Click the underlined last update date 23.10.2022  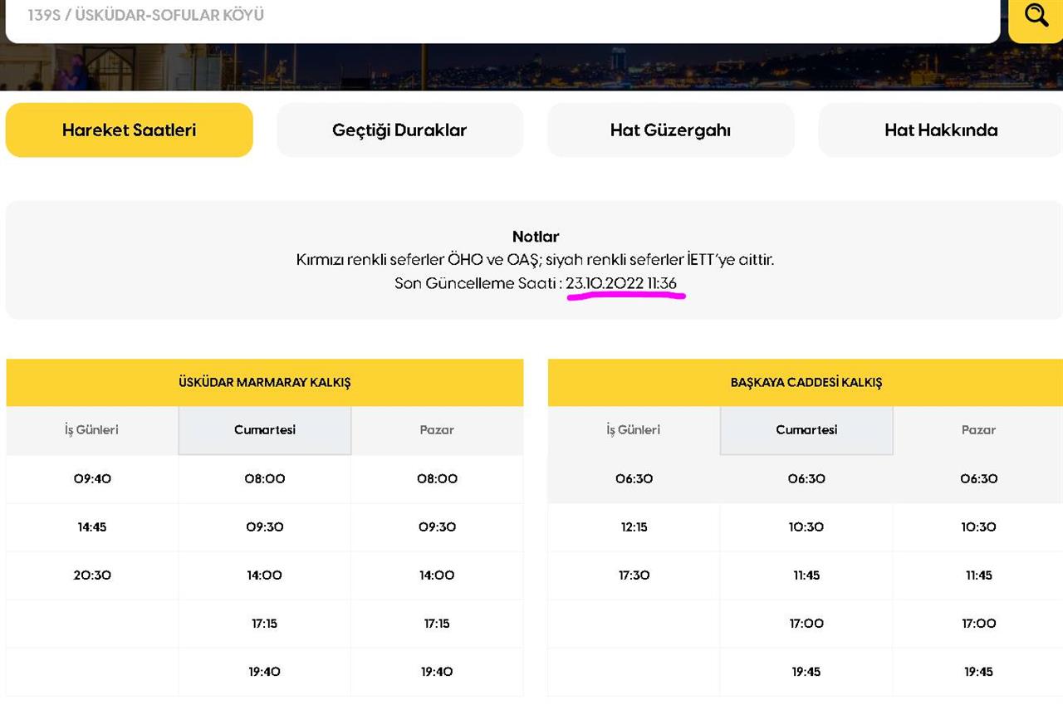pos(605,283)
